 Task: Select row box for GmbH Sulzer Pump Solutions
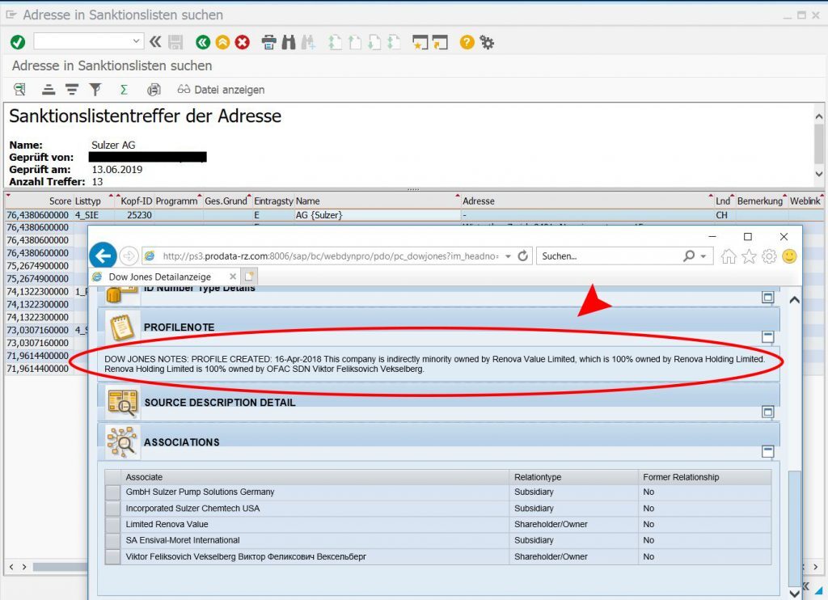point(112,492)
